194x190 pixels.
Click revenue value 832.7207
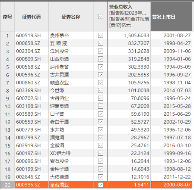point(139,43)
